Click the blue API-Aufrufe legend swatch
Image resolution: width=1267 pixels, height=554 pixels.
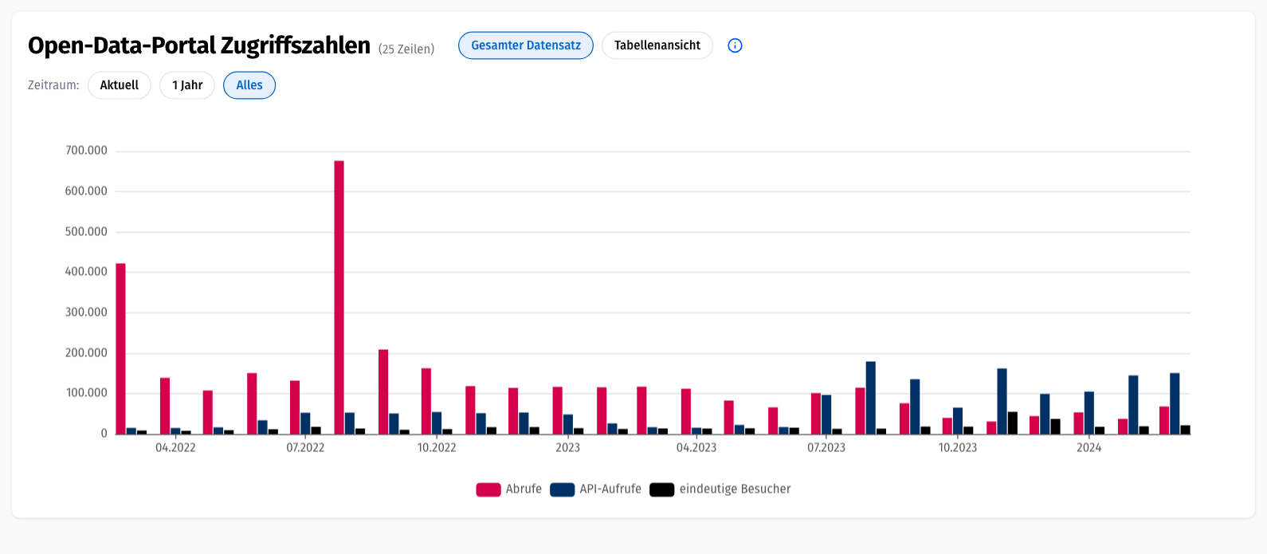coord(563,489)
